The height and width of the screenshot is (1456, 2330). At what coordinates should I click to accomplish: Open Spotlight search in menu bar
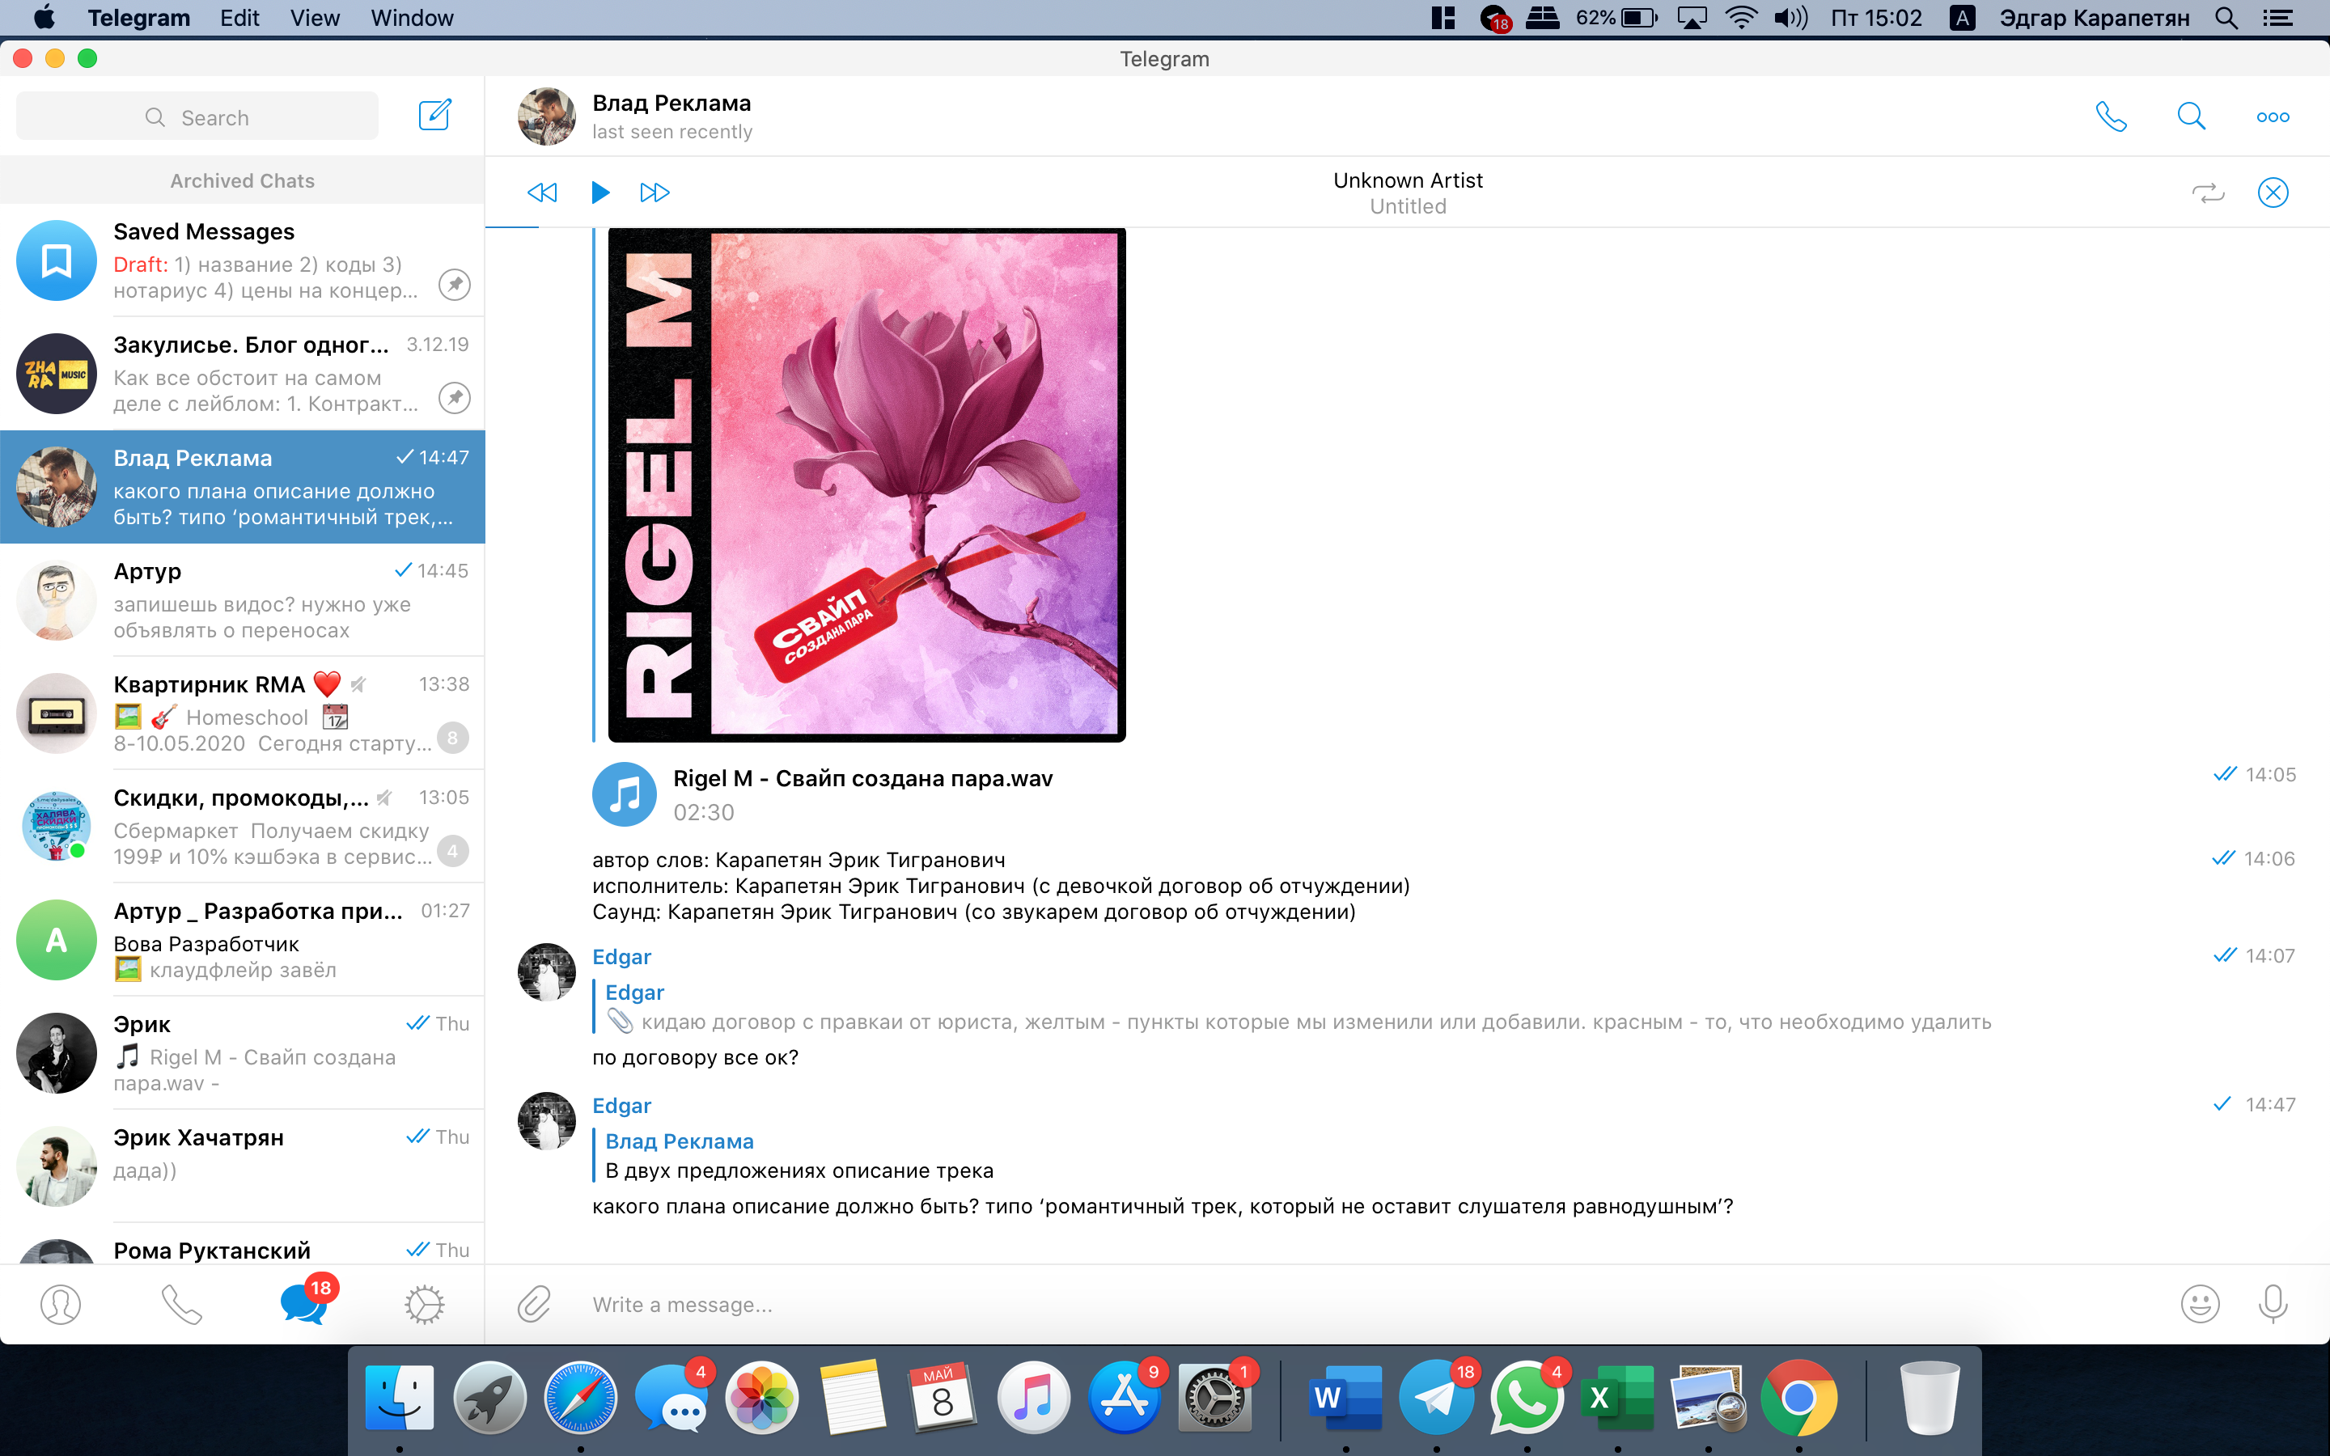pos(2226,17)
